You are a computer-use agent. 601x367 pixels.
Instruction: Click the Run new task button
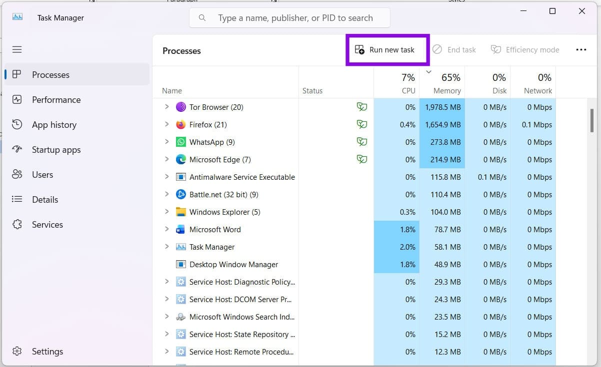(387, 49)
